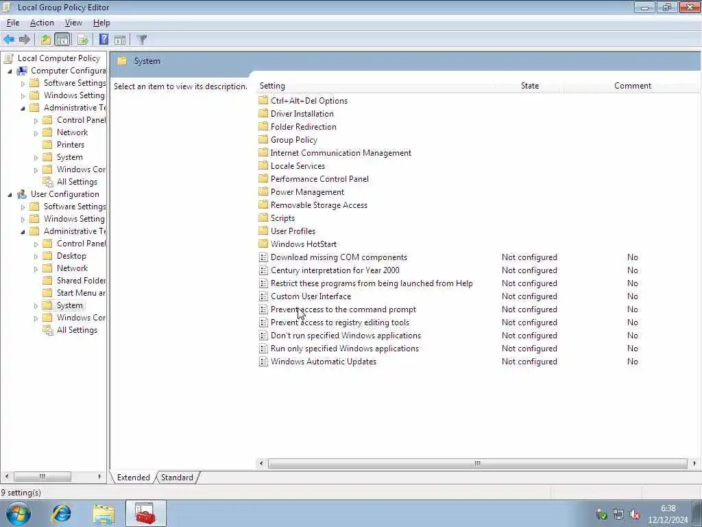This screenshot has width=702, height=527.
Task: Collapse the Computer Configuration node
Action: pyautogui.click(x=10, y=71)
